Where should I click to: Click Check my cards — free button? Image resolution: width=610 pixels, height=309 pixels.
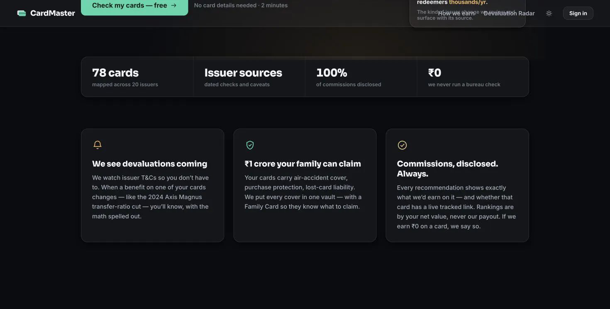[134, 6]
